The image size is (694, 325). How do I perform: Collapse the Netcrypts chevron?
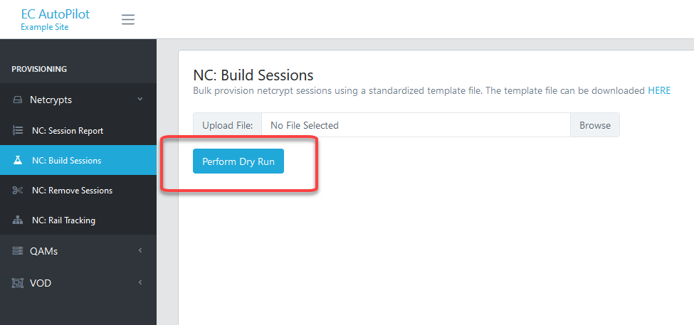click(x=140, y=99)
